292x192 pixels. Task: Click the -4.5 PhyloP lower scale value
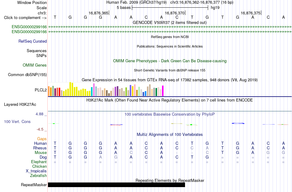[x=40, y=129]
